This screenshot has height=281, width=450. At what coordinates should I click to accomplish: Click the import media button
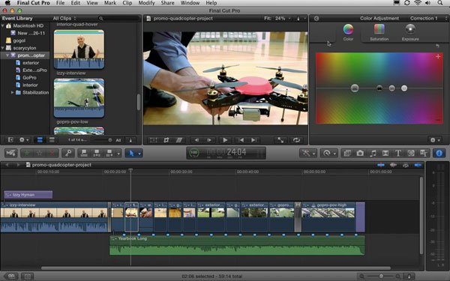pyautogui.click(x=11, y=153)
